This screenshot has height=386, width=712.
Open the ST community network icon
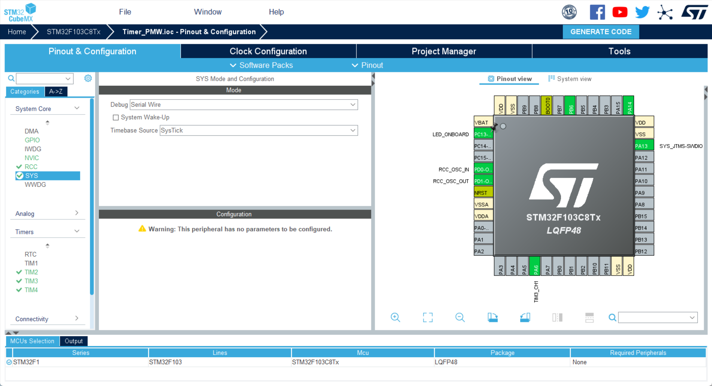pyautogui.click(x=665, y=12)
